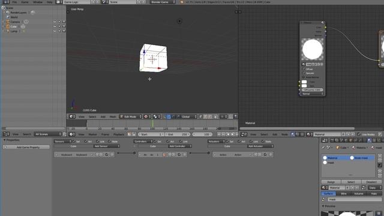Screen dimensions: 384x216
Task: Click the current frame number field
Action: (x=203, y=134)
